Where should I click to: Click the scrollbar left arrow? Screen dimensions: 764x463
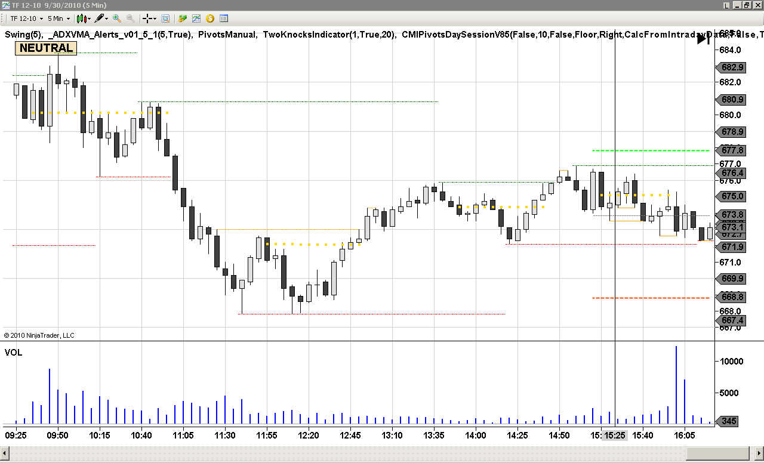5,454
